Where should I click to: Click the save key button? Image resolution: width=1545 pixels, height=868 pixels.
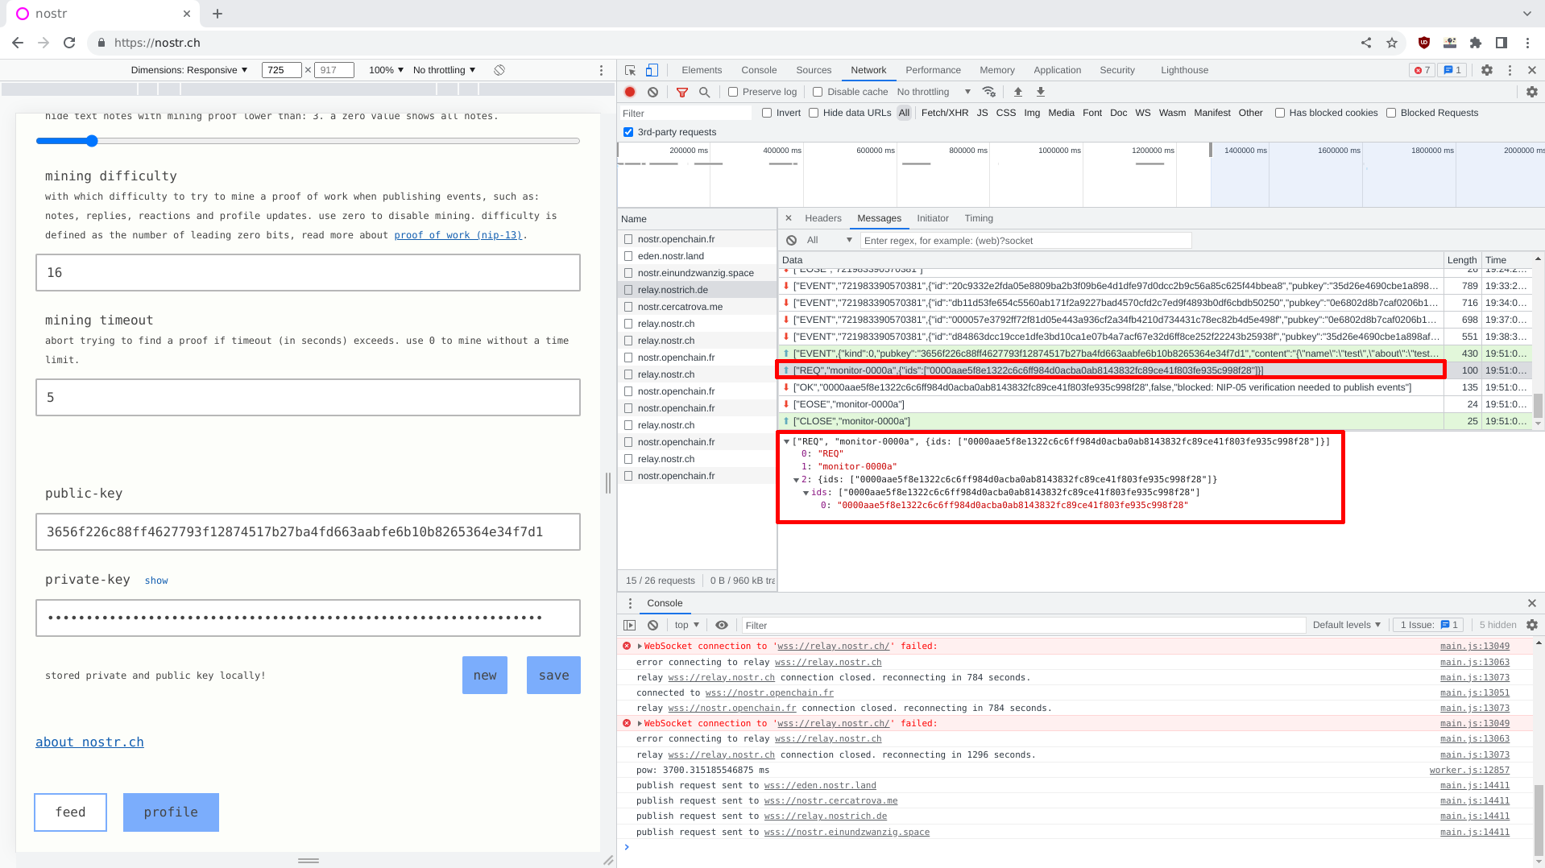(553, 676)
